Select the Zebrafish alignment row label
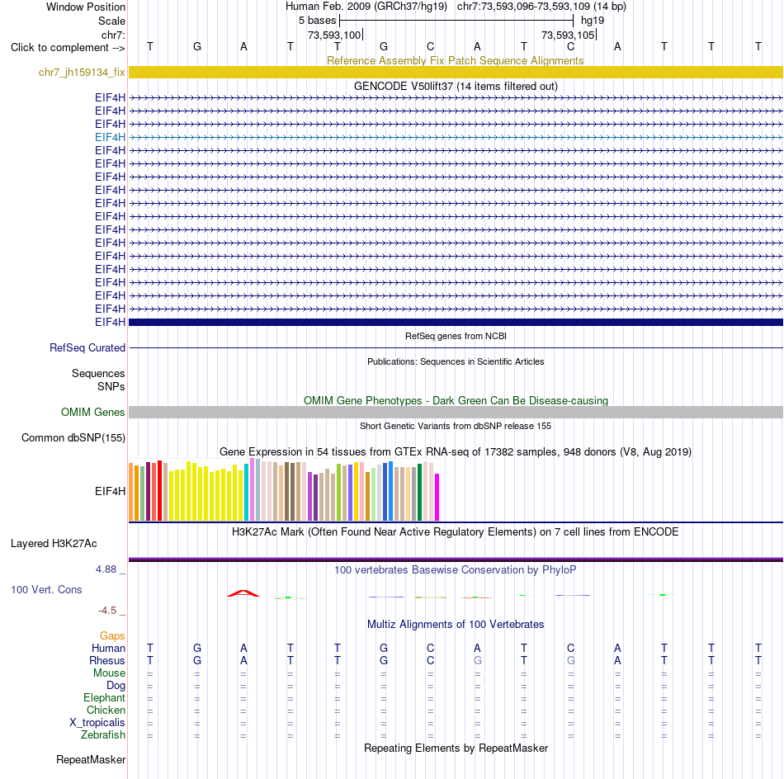 tap(103, 734)
